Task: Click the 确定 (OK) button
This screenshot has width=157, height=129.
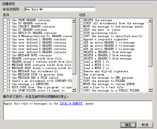Action: tap(128, 125)
